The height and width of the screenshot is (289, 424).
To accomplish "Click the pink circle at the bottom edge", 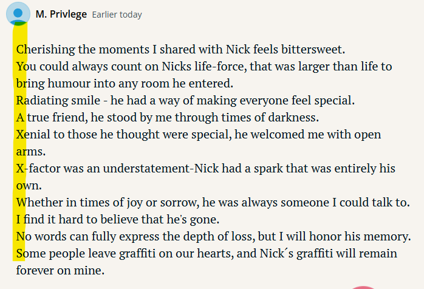I will tap(363, 287).
